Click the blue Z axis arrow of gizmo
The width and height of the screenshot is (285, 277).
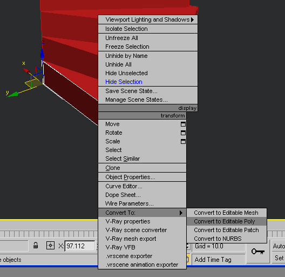42,53
